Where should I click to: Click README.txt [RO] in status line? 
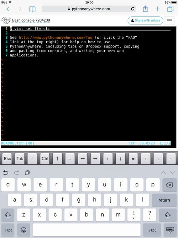[x=17, y=143]
